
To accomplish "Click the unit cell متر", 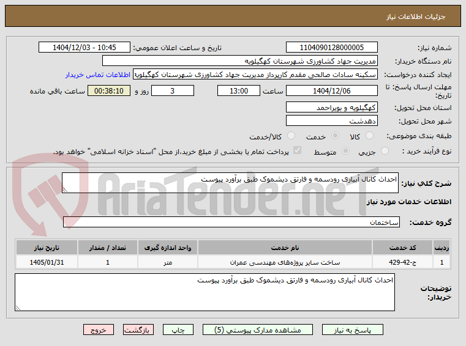I will pyautogui.click(x=168, y=262).
